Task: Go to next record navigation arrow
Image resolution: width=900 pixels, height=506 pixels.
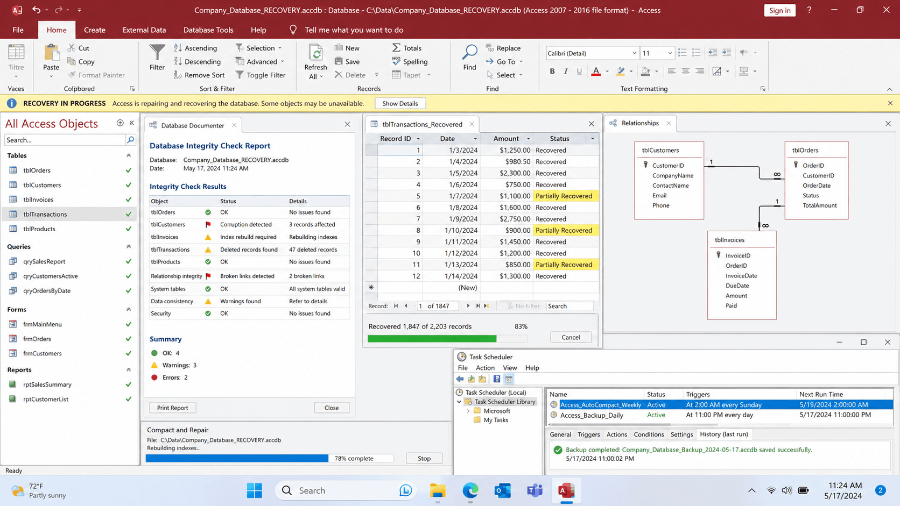Action: point(468,306)
